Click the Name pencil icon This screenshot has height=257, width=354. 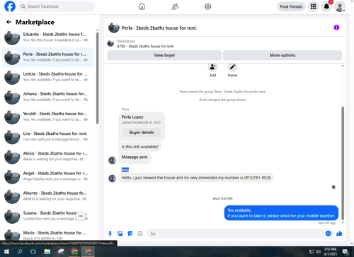[x=232, y=67]
